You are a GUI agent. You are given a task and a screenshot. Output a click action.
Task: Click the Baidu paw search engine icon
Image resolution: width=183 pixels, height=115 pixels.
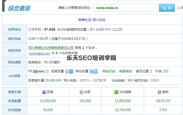[x=44, y=92]
